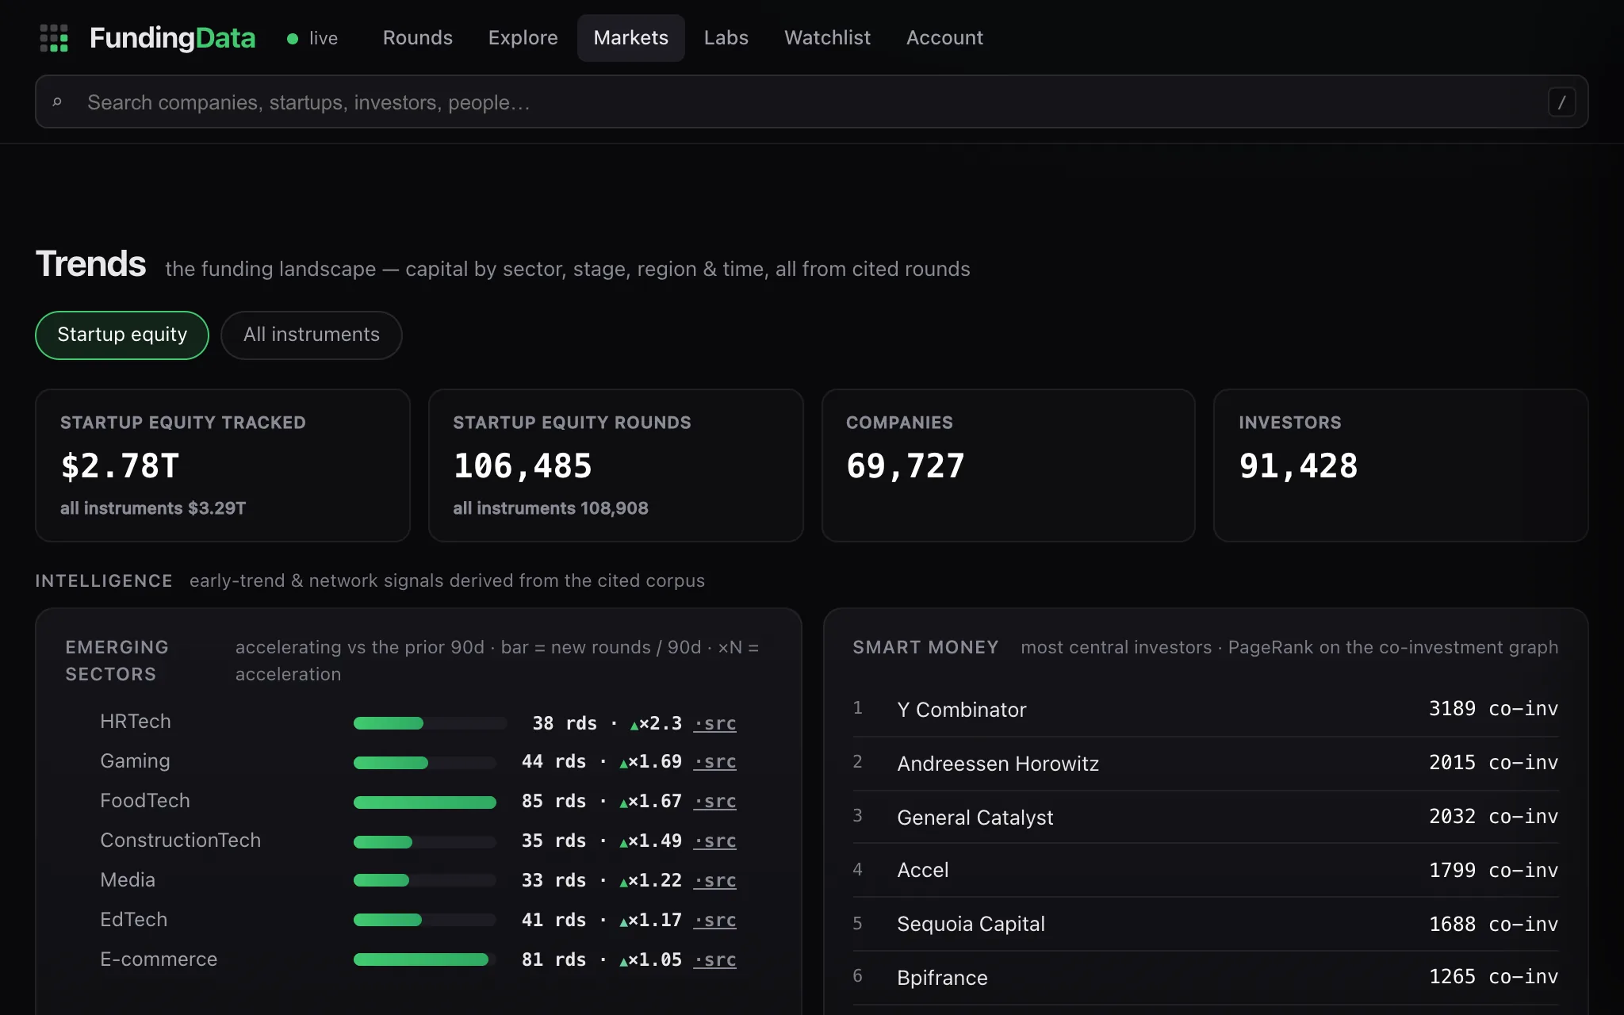This screenshot has height=1015, width=1624.
Task: Open the src link for EdTech
Action: point(714,920)
